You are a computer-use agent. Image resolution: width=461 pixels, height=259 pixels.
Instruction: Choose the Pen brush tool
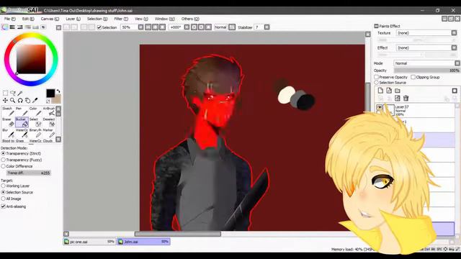22,112
